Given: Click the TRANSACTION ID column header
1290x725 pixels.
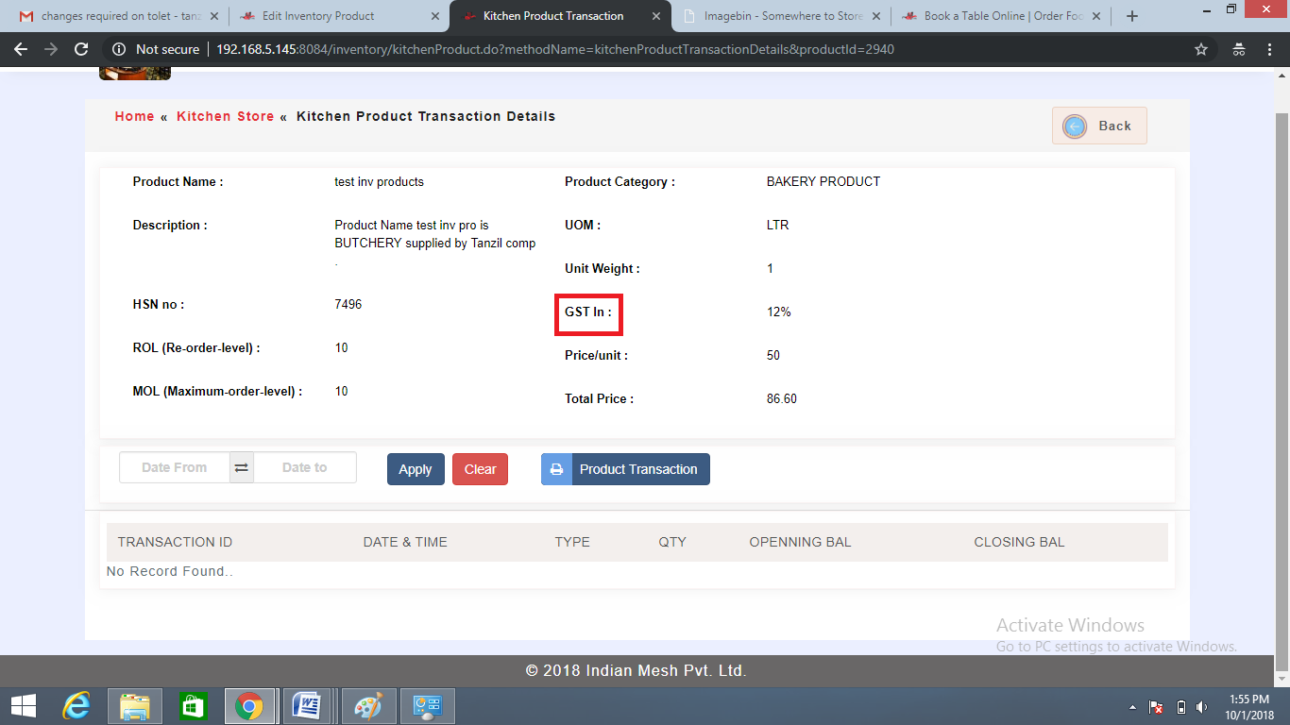Looking at the screenshot, I should tap(175, 542).
